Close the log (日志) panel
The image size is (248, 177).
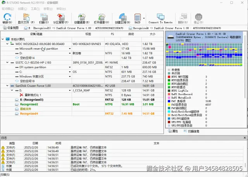coord(245,138)
